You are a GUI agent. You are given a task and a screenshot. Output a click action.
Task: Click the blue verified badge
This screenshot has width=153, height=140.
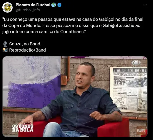point(59,5)
